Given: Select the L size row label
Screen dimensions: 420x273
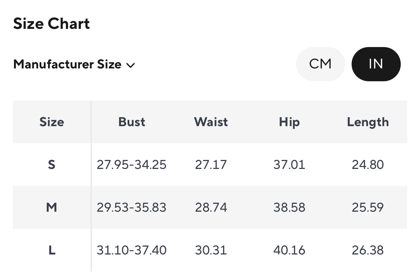Looking at the screenshot, I should pos(52,250).
